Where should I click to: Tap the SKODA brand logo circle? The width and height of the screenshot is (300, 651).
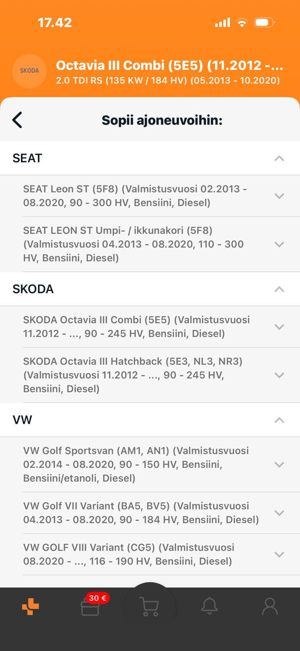(29, 71)
